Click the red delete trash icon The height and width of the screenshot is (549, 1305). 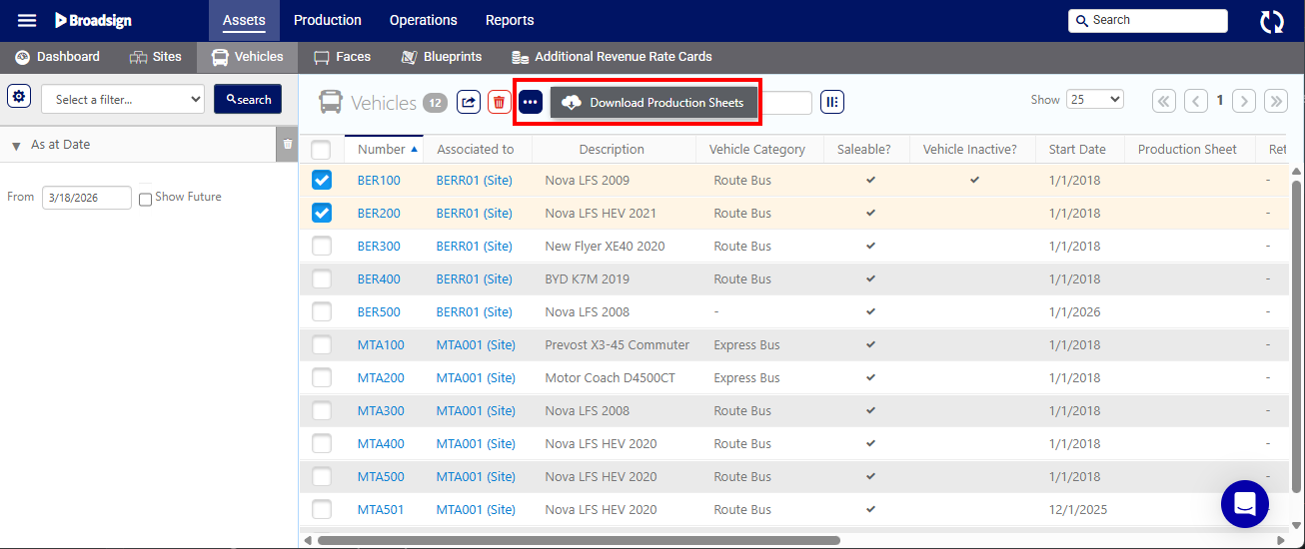click(500, 102)
